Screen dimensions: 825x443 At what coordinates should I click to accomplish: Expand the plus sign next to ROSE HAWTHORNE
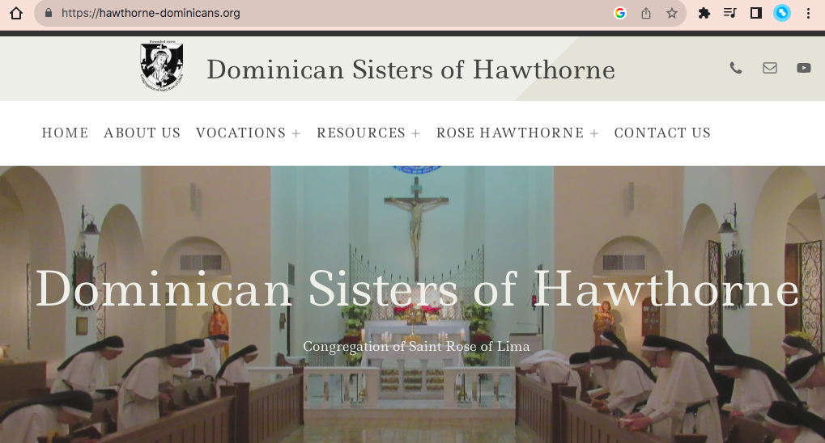(594, 133)
